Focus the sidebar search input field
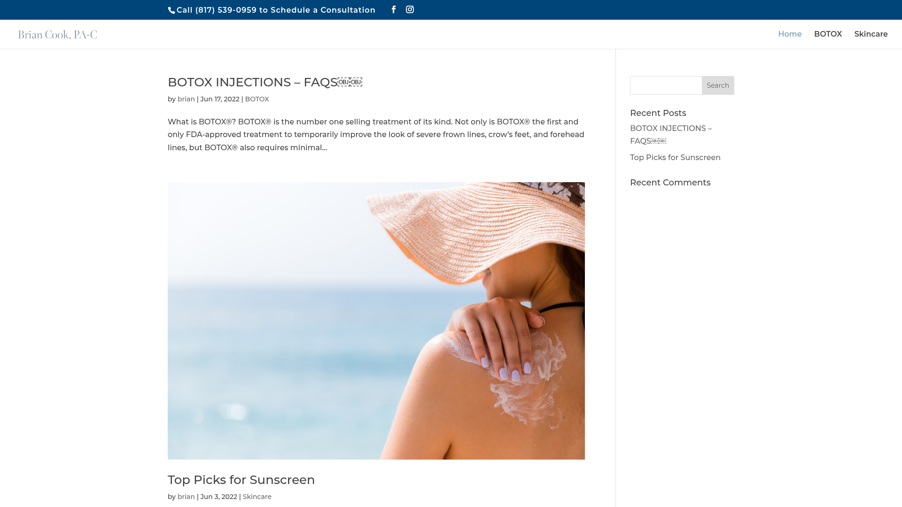Viewport: 902px width, 507px height. tap(666, 85)
